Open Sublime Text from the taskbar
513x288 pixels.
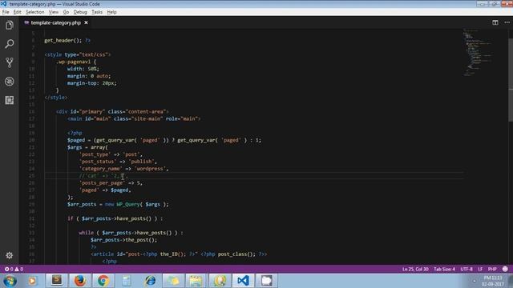(x=56, y=281)
